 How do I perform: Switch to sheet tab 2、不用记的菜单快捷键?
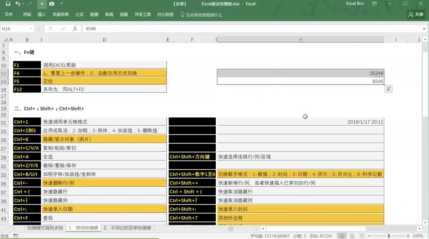127,228
